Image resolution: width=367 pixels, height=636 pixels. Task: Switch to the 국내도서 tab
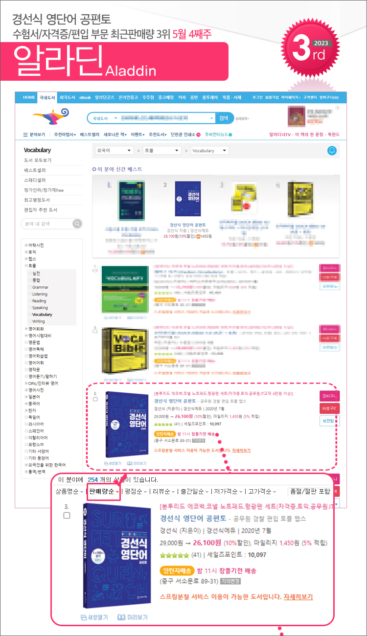coord(47,97)
